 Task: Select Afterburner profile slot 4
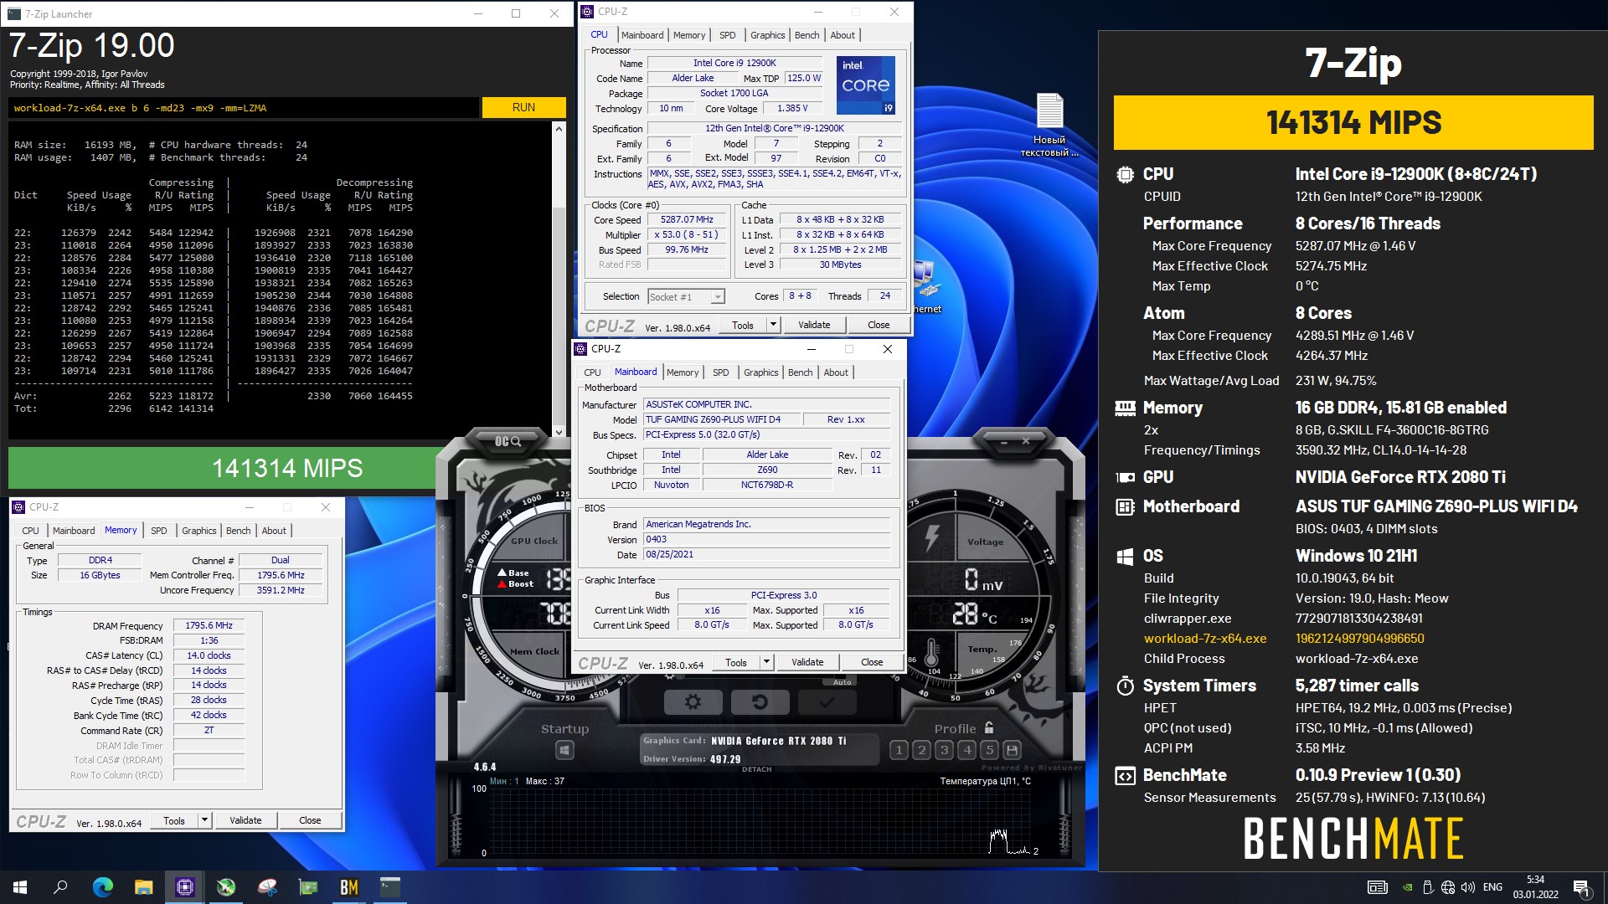pos(966,750)
